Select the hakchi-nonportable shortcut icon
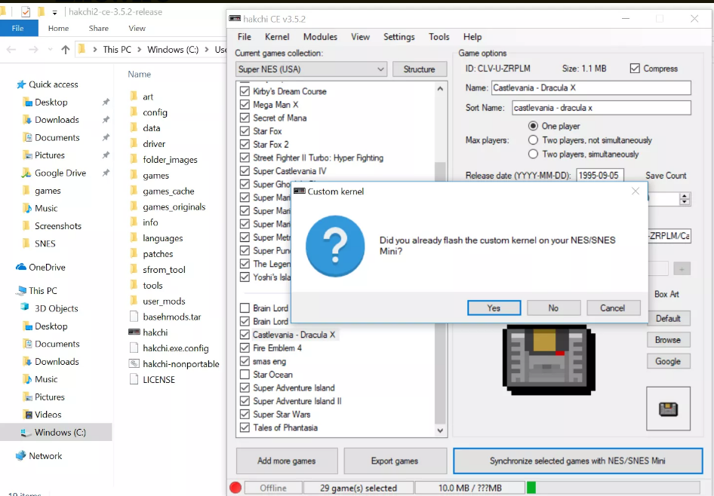 [134, 363]
